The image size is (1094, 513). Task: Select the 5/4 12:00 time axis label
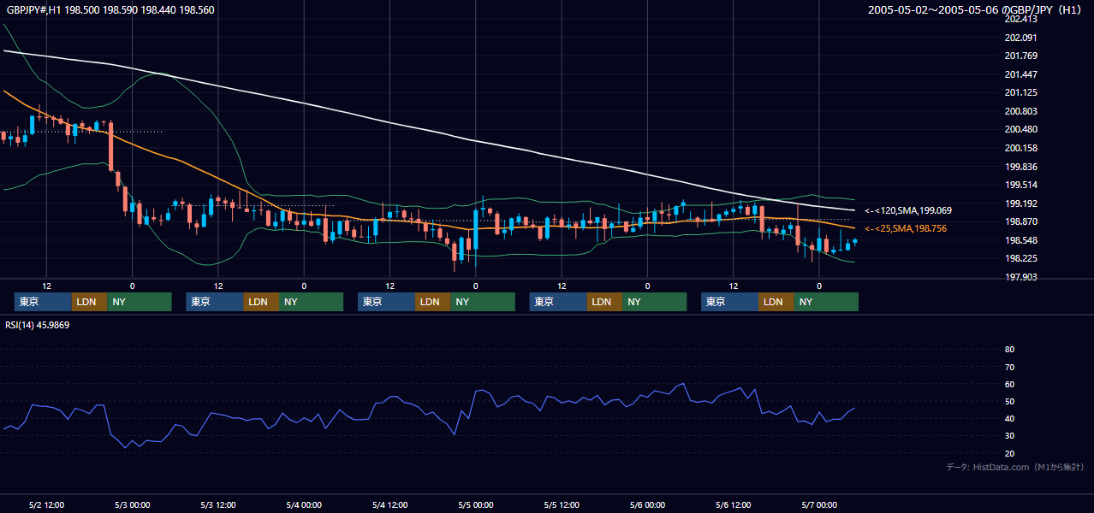(x=389, y=504)
